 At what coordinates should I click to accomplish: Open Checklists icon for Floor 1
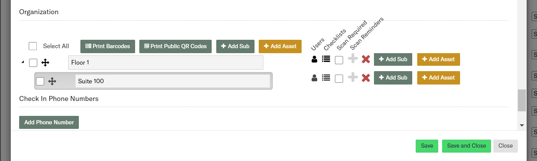326,59
